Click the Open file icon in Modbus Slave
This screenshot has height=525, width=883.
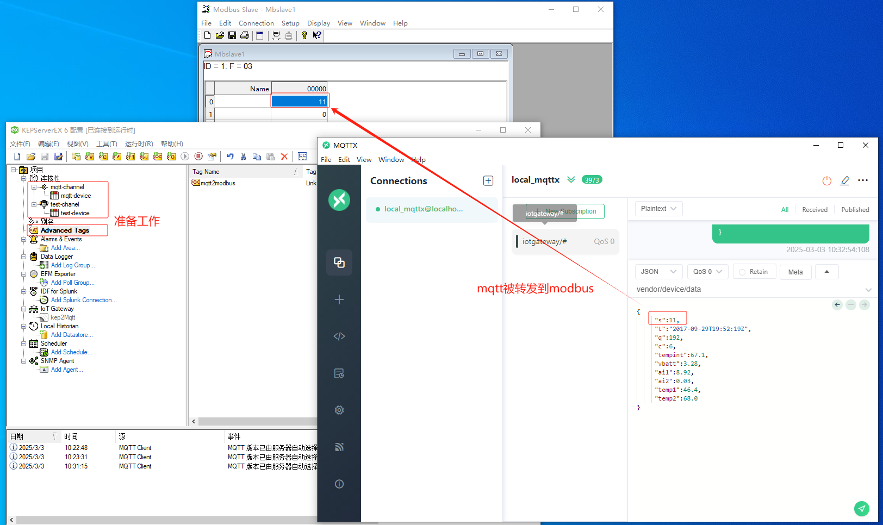click(220, 35)
